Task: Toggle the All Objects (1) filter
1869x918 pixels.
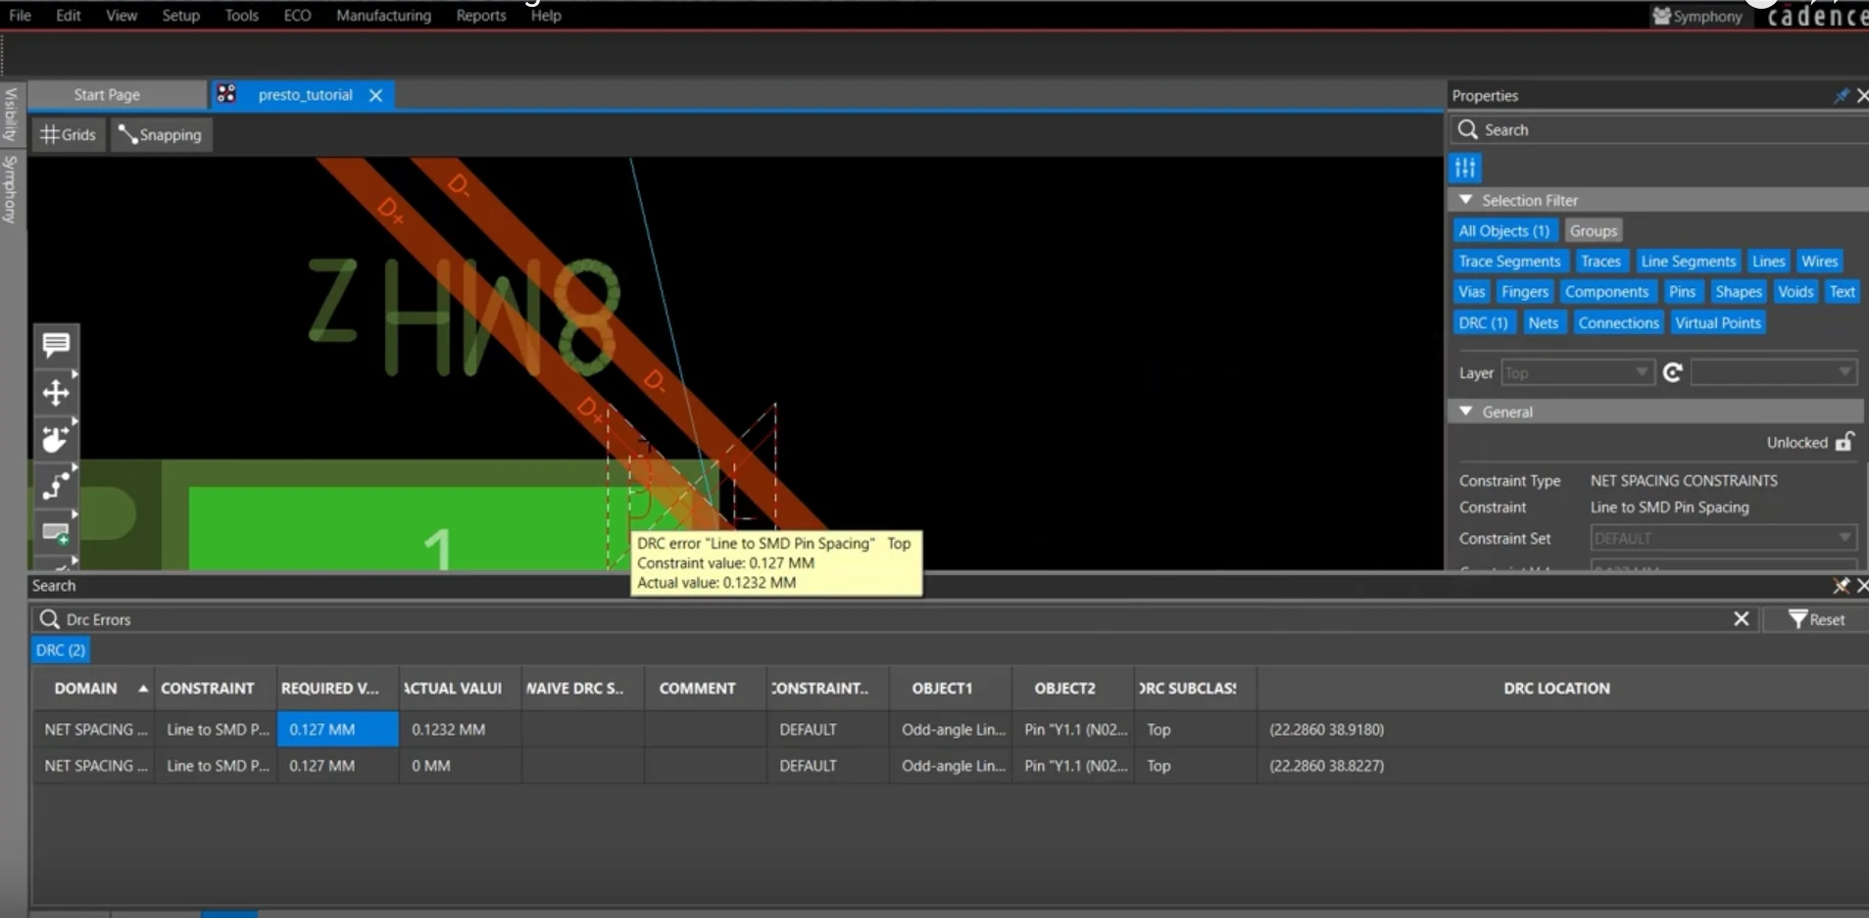Action: 1504,231
